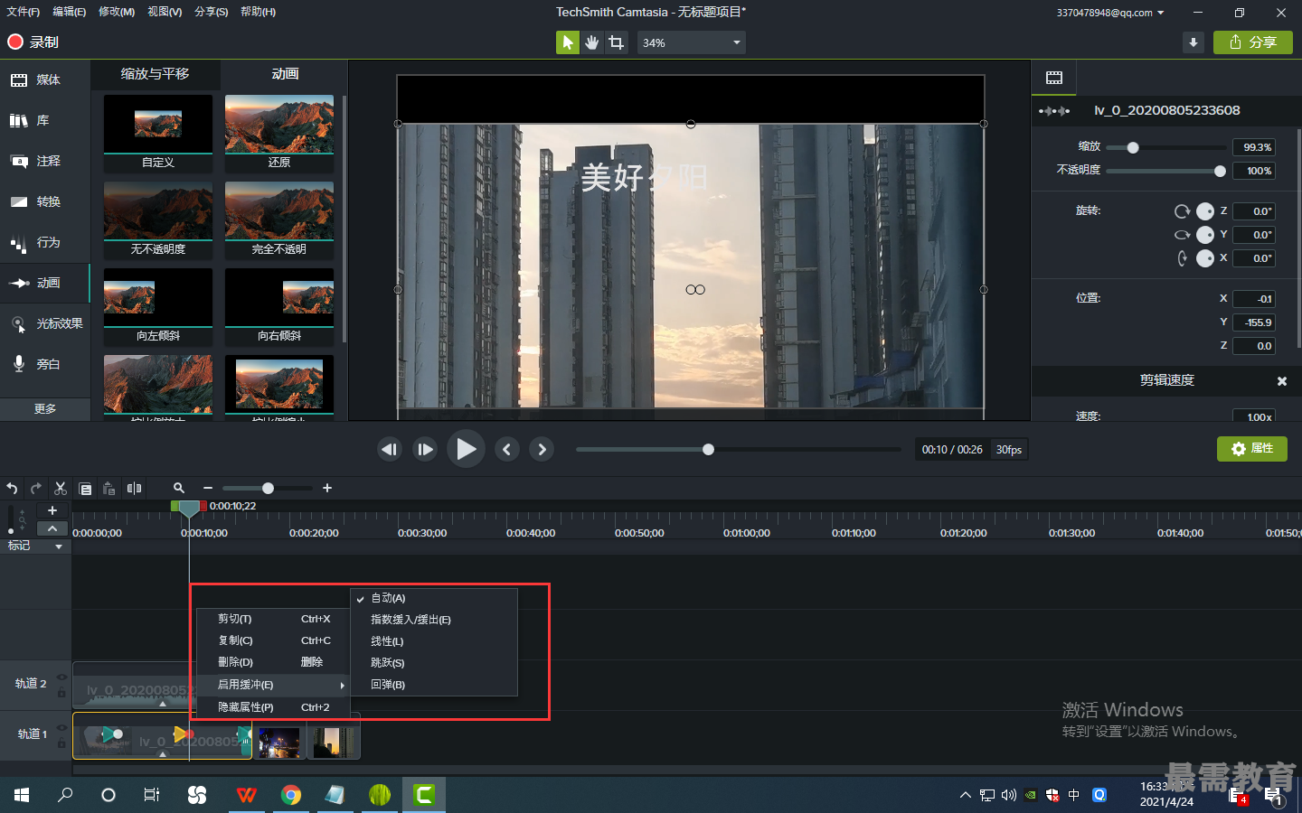Jump to previous clip button

pos(506,449)
